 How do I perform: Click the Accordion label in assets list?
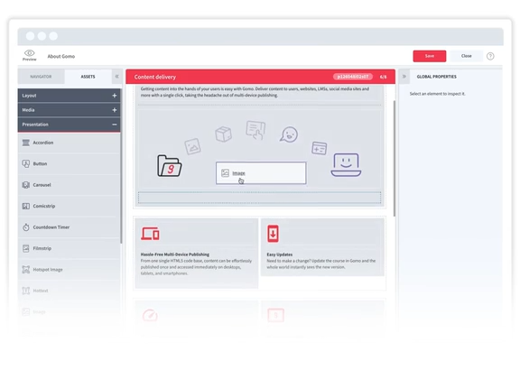43,143
